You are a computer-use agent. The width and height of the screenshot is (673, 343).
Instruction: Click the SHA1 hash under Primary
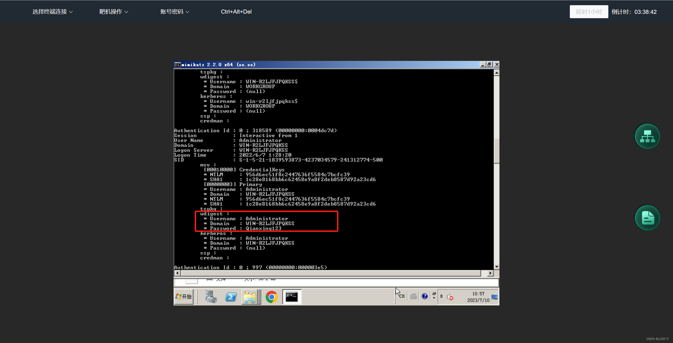point(290,204)
